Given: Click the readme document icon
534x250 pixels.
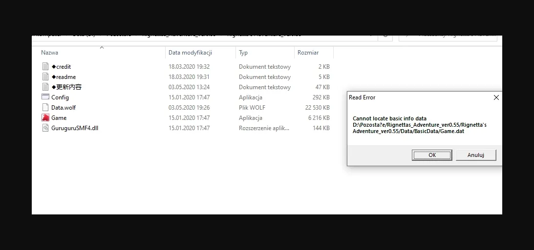Looking at the screenshot, I should click(45, 77).
